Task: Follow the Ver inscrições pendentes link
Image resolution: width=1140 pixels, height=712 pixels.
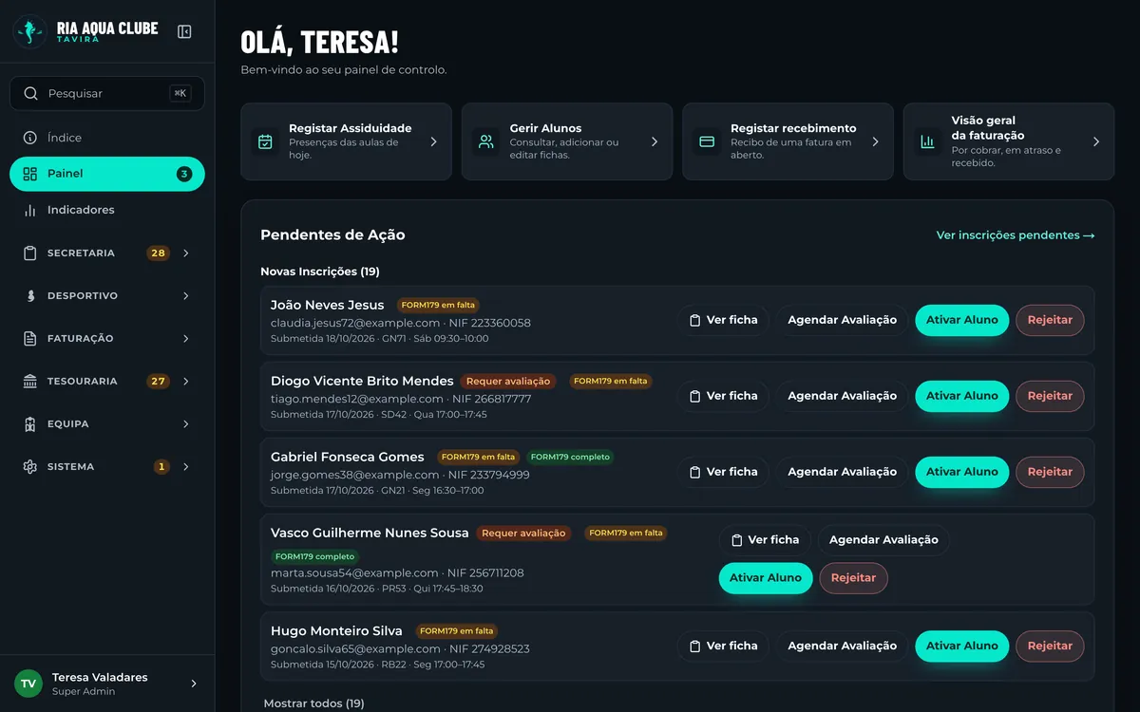Action: (x=1016, y=235)
